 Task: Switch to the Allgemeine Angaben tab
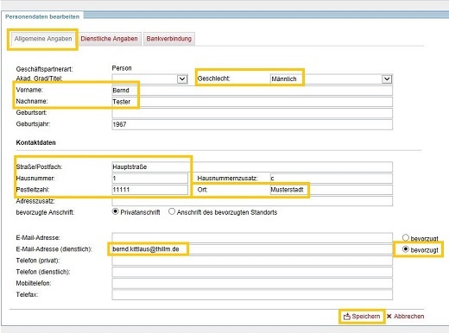tap(43, 39)
